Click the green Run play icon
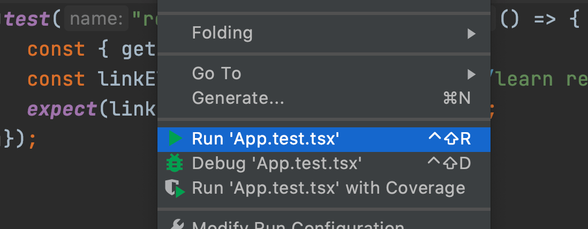 pos(175,139)
